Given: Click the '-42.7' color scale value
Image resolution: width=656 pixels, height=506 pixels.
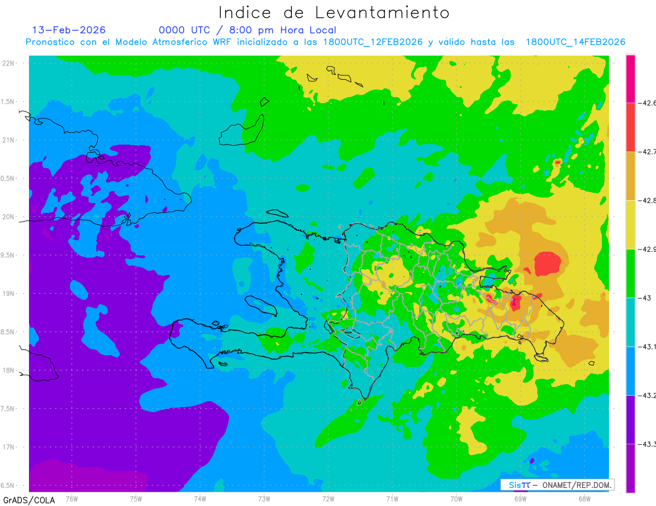Looking at the screenshot, I should click(647, 152).
